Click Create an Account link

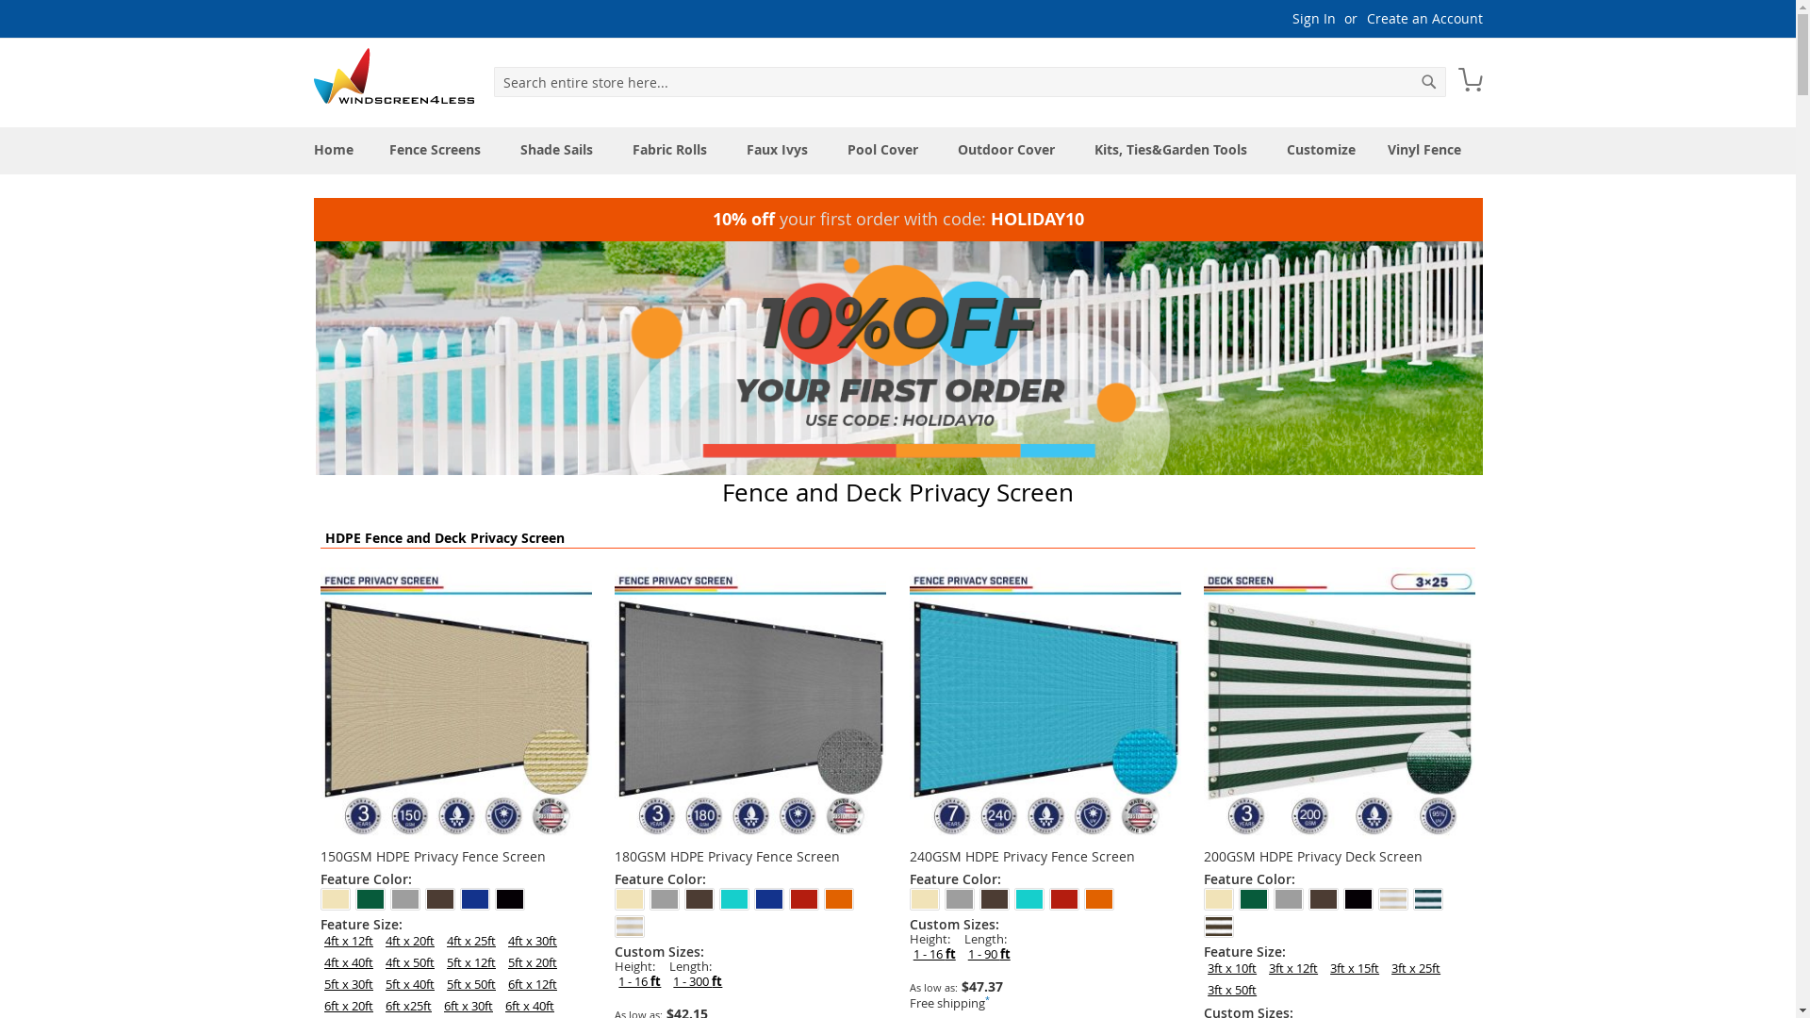1424,19
